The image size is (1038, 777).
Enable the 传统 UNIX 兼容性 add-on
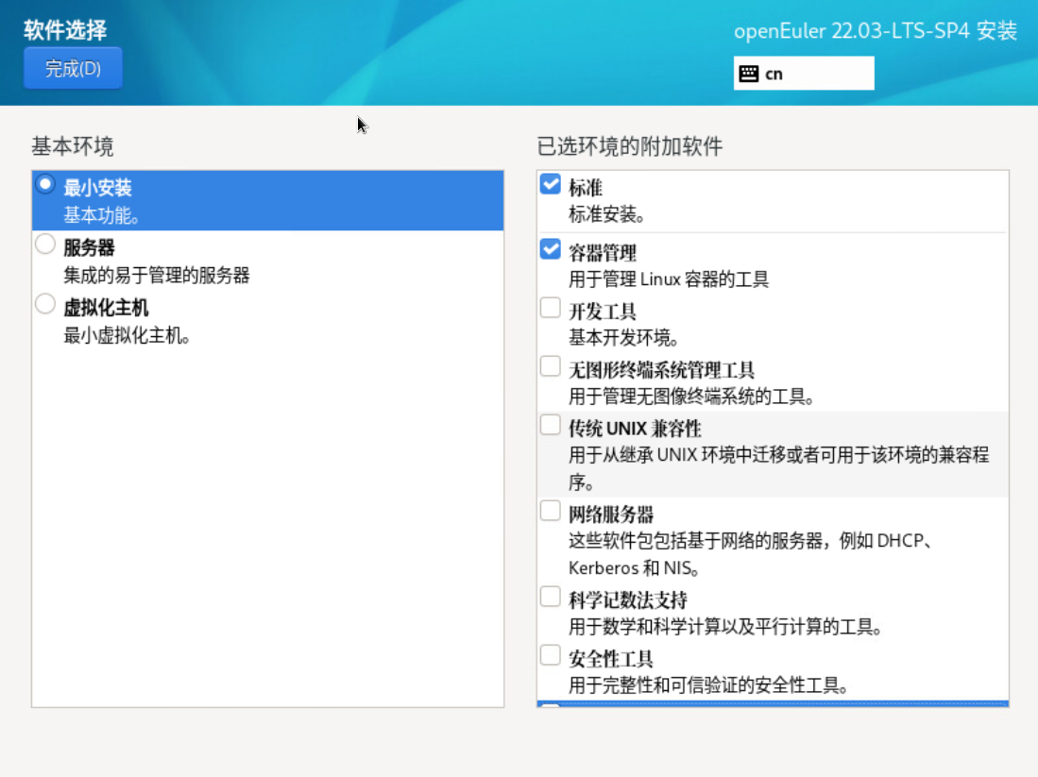pyautogui.click(x=551, y=425)
